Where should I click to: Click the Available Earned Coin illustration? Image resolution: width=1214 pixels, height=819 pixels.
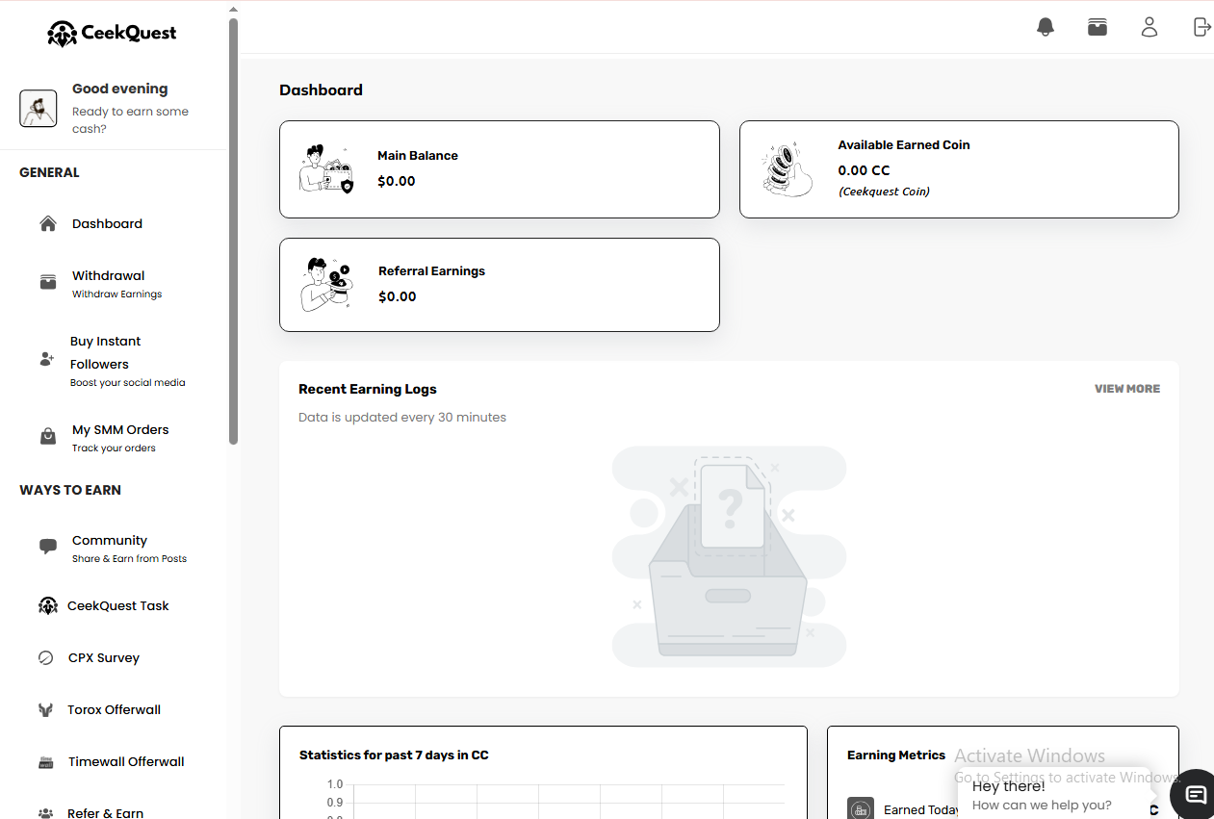click(788, 169)
